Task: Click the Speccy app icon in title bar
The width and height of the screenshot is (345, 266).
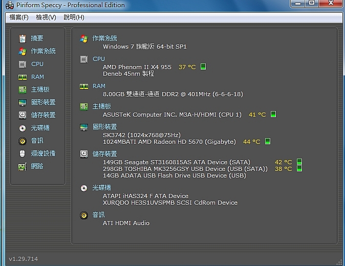Action: [9, 5]
